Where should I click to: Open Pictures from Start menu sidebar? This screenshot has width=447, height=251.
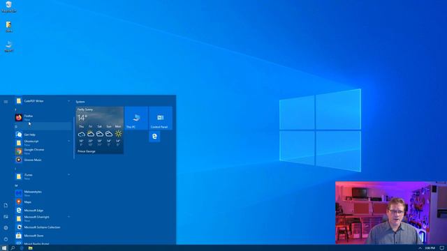click(x=6, y=217)
